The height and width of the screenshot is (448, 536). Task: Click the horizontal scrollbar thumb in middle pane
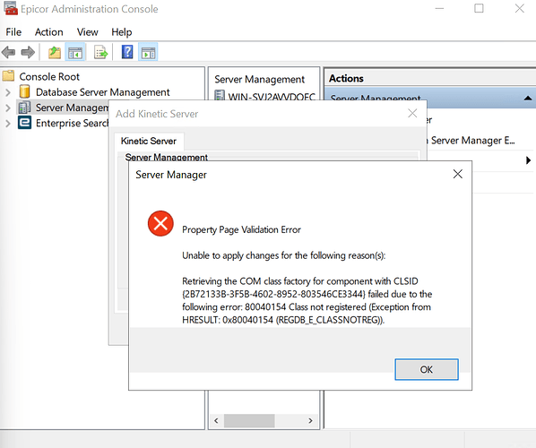click(249, 420)
